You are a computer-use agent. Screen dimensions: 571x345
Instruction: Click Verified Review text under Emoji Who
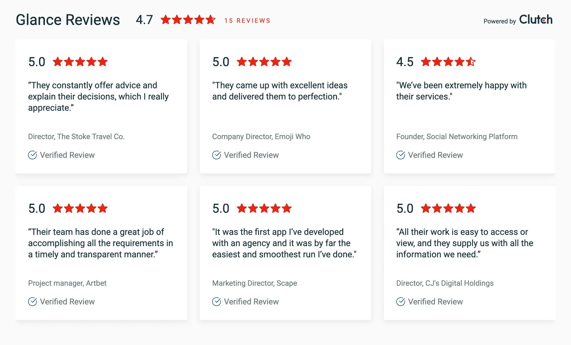[x=251, y=155]
